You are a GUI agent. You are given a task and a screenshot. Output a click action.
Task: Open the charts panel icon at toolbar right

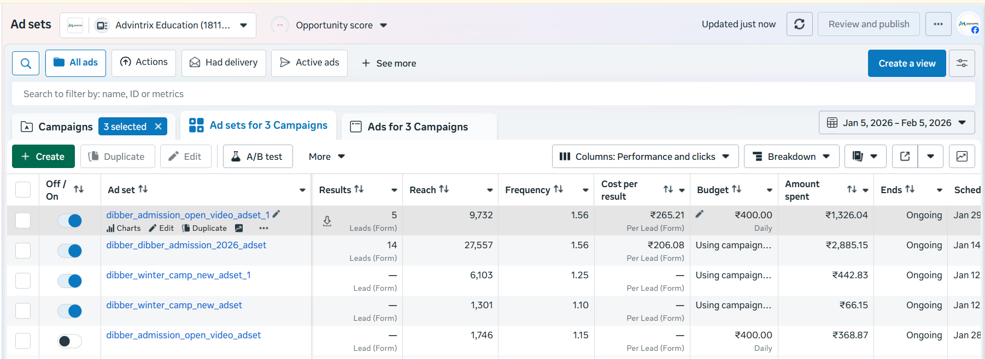pos(961,157)
